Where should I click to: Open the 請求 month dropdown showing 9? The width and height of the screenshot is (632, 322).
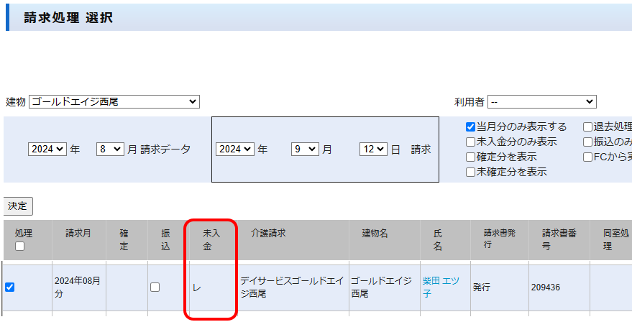click(x=304, y=149)
